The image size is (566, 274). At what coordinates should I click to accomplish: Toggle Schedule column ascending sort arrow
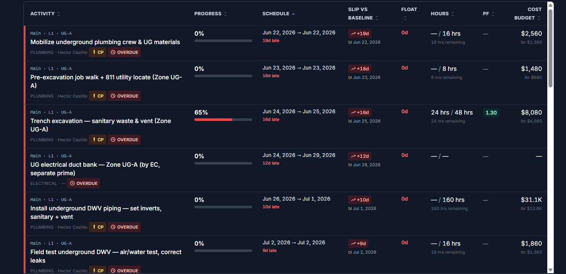(293, 14)
